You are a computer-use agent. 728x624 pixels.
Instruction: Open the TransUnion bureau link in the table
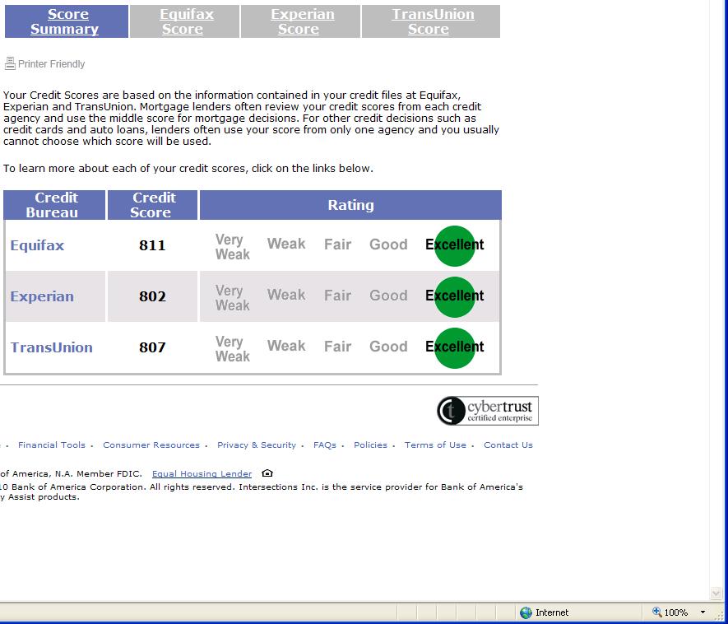click(52, 347)
